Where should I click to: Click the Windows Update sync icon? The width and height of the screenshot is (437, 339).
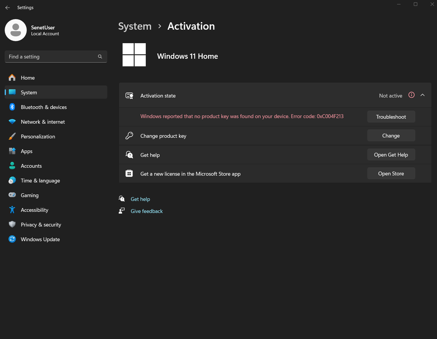pos(12,239)
